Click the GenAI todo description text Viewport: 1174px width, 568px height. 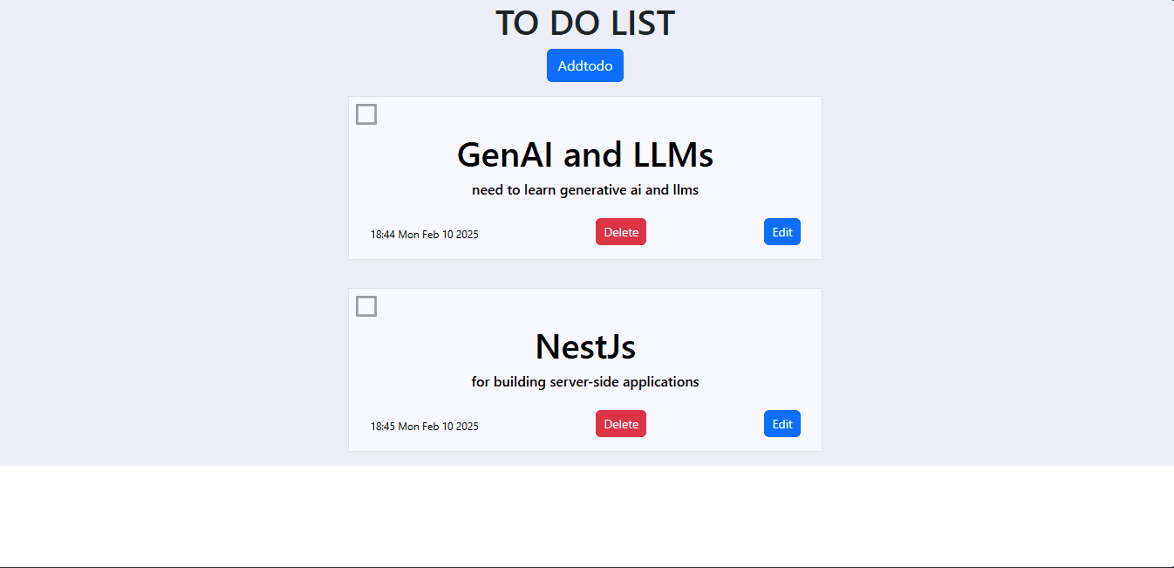(x=584, y=189)
